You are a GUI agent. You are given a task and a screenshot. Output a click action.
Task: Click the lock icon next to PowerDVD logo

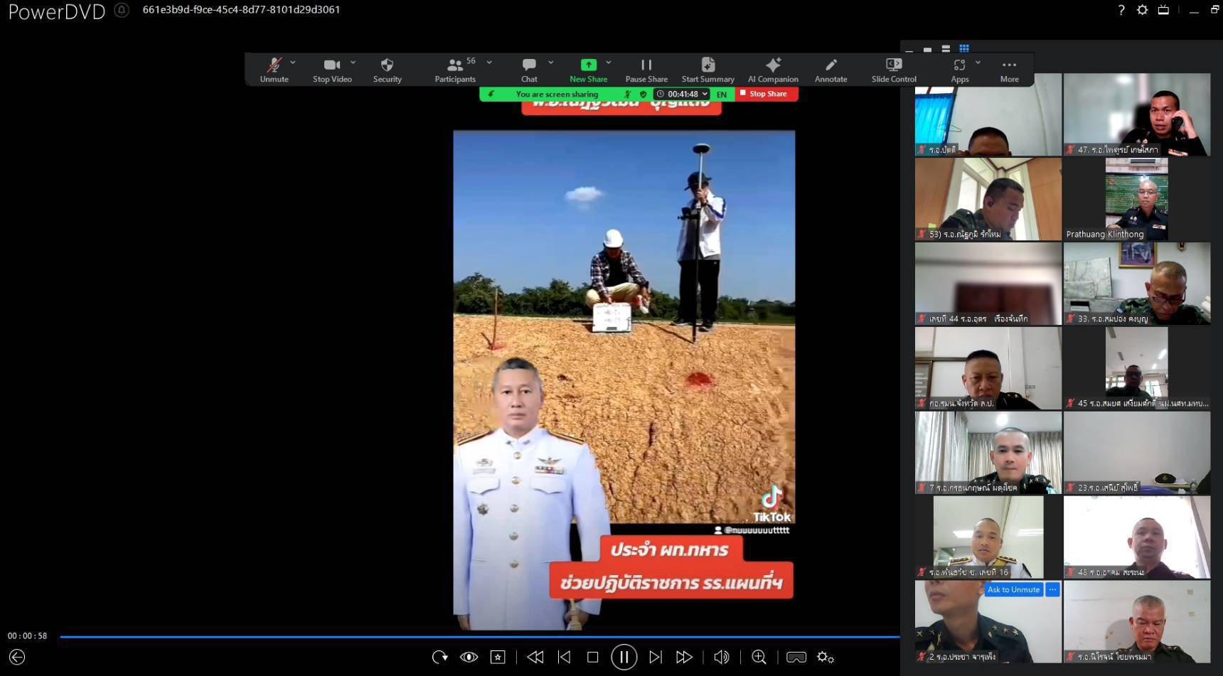click(122, 11)
